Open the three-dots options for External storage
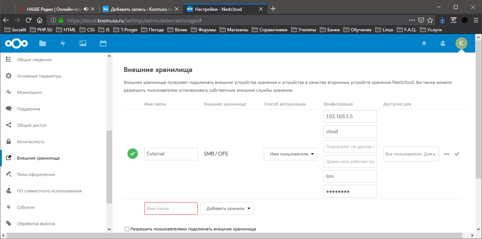The width and height of the screenshot is (482, 239). pos(447,154)
